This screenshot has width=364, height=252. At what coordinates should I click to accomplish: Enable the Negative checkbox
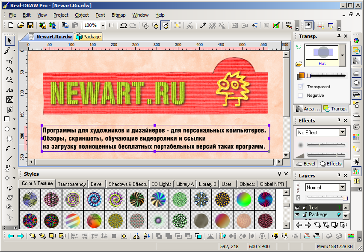(x=300, y=96)
